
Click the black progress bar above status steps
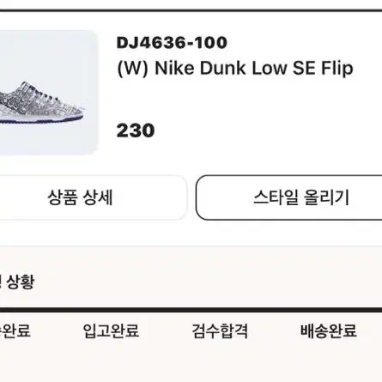tap(191, 310)
